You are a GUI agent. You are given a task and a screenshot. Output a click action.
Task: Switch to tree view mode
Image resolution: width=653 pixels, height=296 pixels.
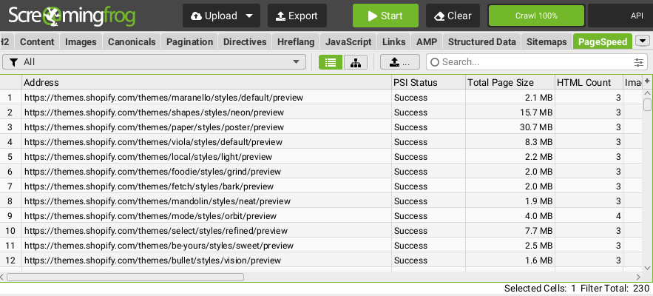pyautogui.click(x=355, y=62)
